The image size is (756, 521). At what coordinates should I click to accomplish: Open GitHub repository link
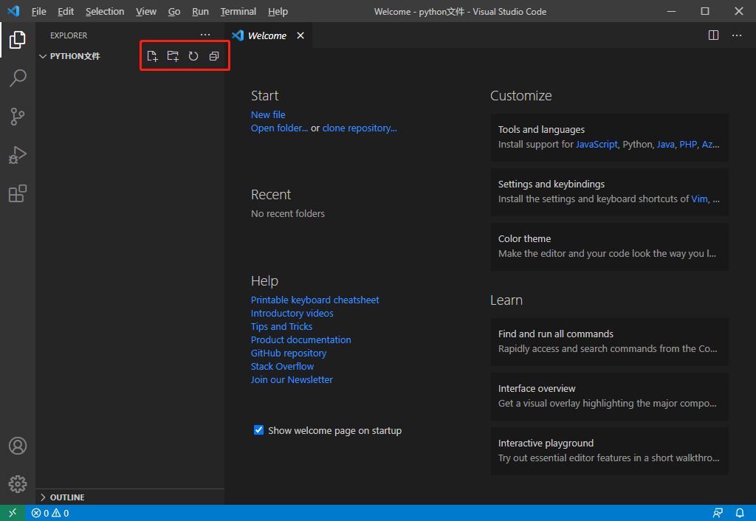pos(289,353)
